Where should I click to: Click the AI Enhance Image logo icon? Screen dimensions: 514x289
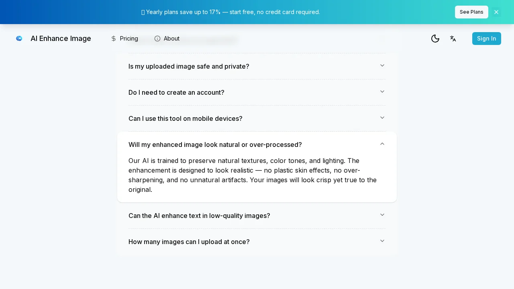19,39
